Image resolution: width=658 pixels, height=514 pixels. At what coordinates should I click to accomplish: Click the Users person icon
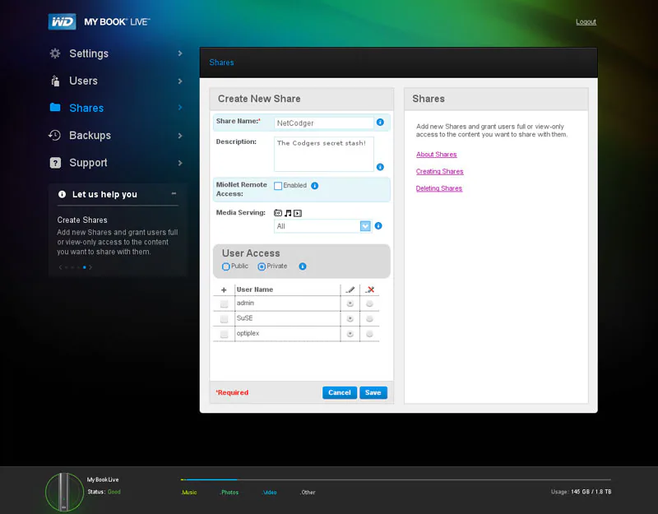[55, 81]
